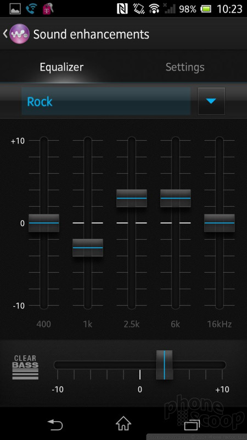247x440 pixels.
Task: Tap the Android home navigation icon
Action: point(123,424)
